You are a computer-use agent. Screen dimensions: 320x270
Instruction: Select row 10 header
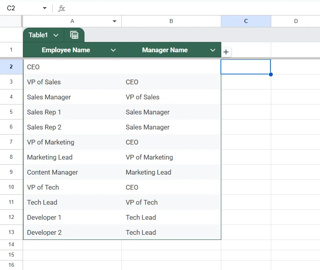pyautogui.click(x=11, y=187)
